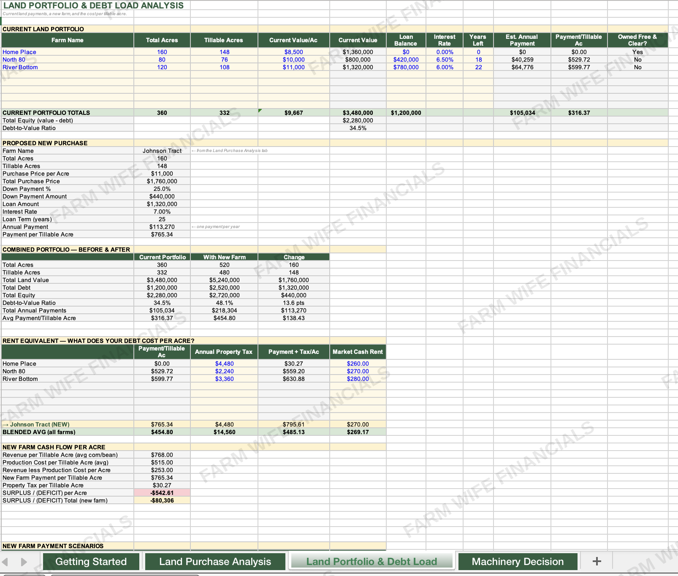Click the Revenue per Tillable Acre value $768.00

point(162,455)
